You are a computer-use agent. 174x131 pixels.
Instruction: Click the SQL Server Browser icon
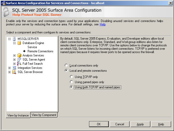point(14,72)
